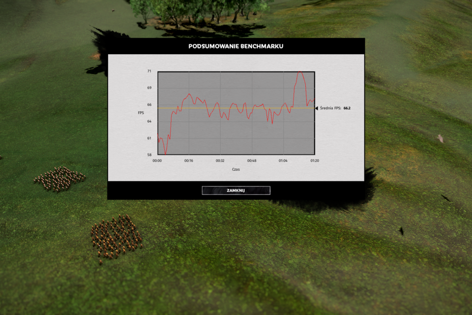Click the 00:16 time axis label
Image resolution: width=472 pixels, height=315 pixels.
click(x=189, y=161)
